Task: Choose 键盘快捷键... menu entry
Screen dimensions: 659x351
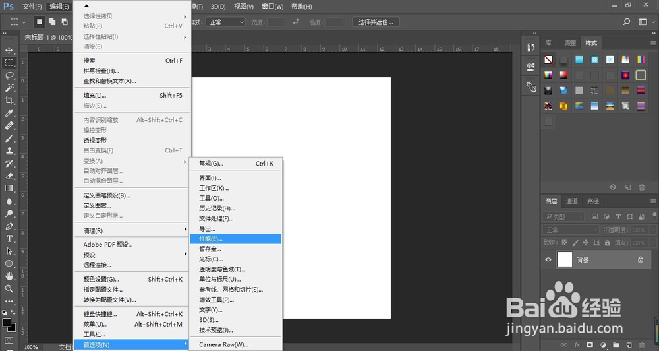Action: (x=132, y=314)
